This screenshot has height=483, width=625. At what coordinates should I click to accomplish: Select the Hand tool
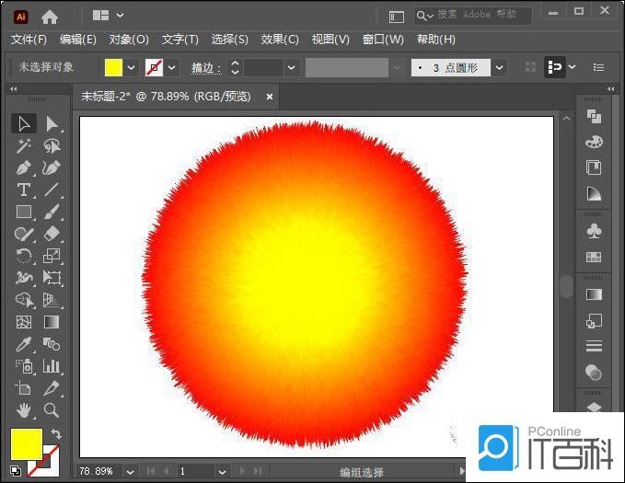[24, 410]
